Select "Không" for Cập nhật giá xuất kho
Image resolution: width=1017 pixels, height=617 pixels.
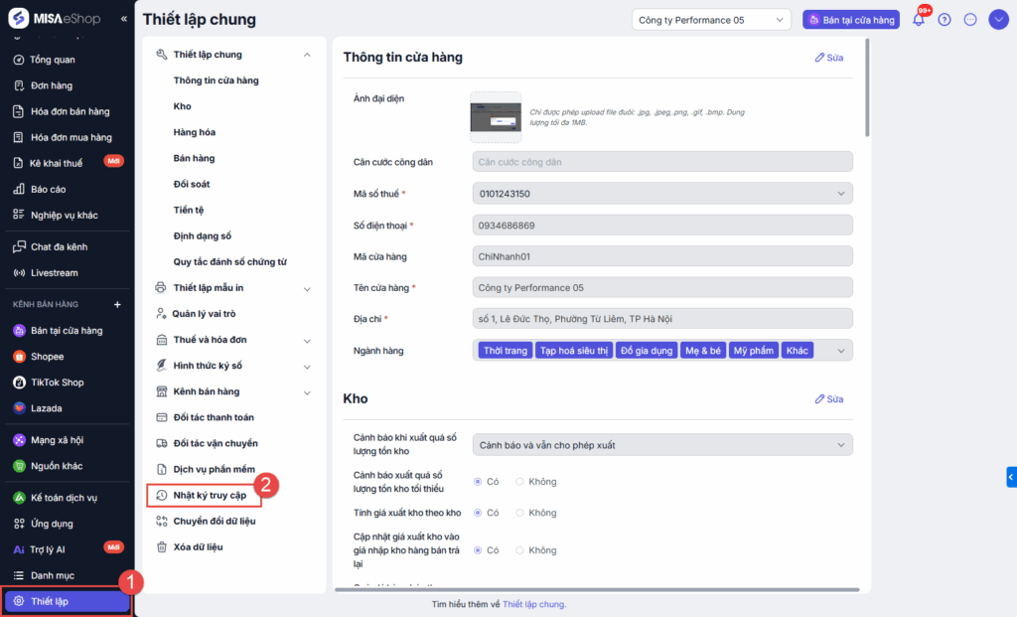(x=519, y=550)
